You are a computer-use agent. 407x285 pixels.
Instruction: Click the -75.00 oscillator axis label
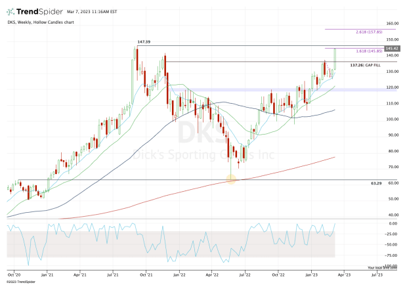coord(392,255)
